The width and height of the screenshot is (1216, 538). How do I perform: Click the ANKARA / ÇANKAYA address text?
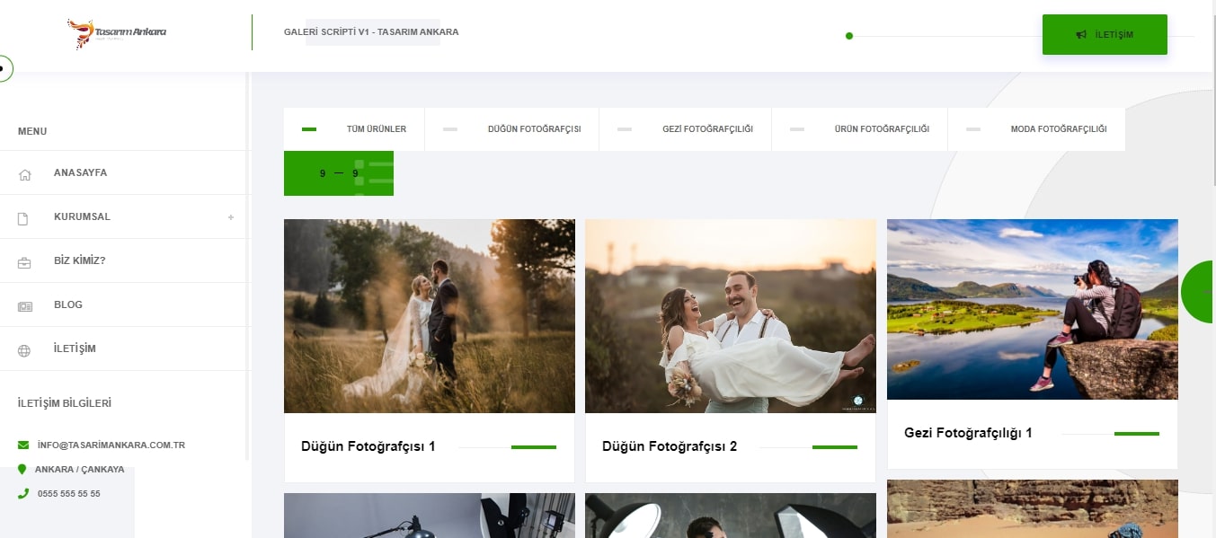tap(80, 470)
